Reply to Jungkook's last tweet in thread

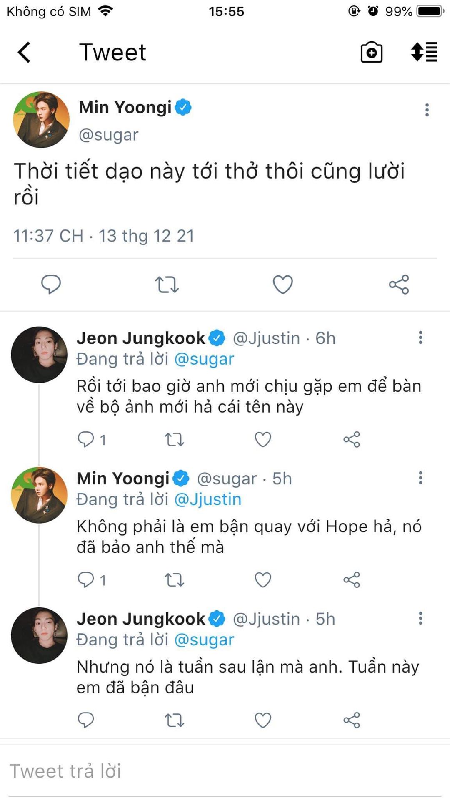point(86,720)
